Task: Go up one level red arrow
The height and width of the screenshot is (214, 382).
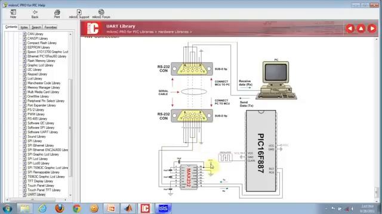Action: point(361,29)
